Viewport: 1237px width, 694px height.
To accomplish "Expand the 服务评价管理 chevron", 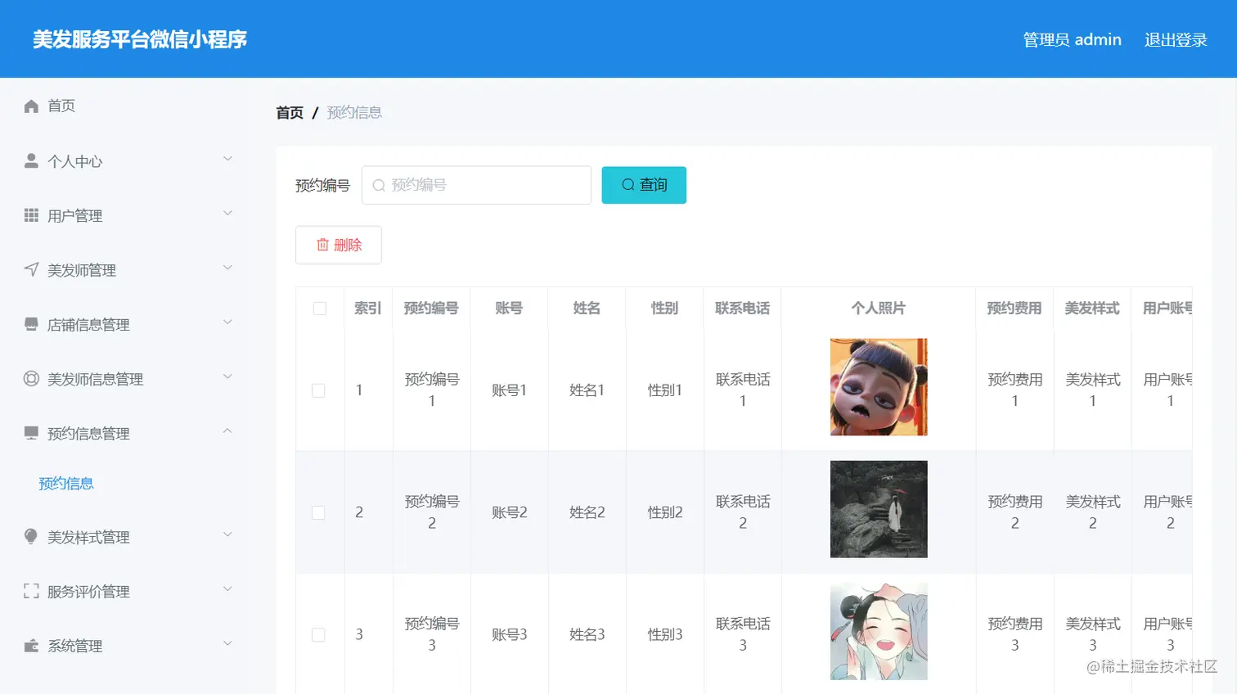I will [x=228, y=589].
